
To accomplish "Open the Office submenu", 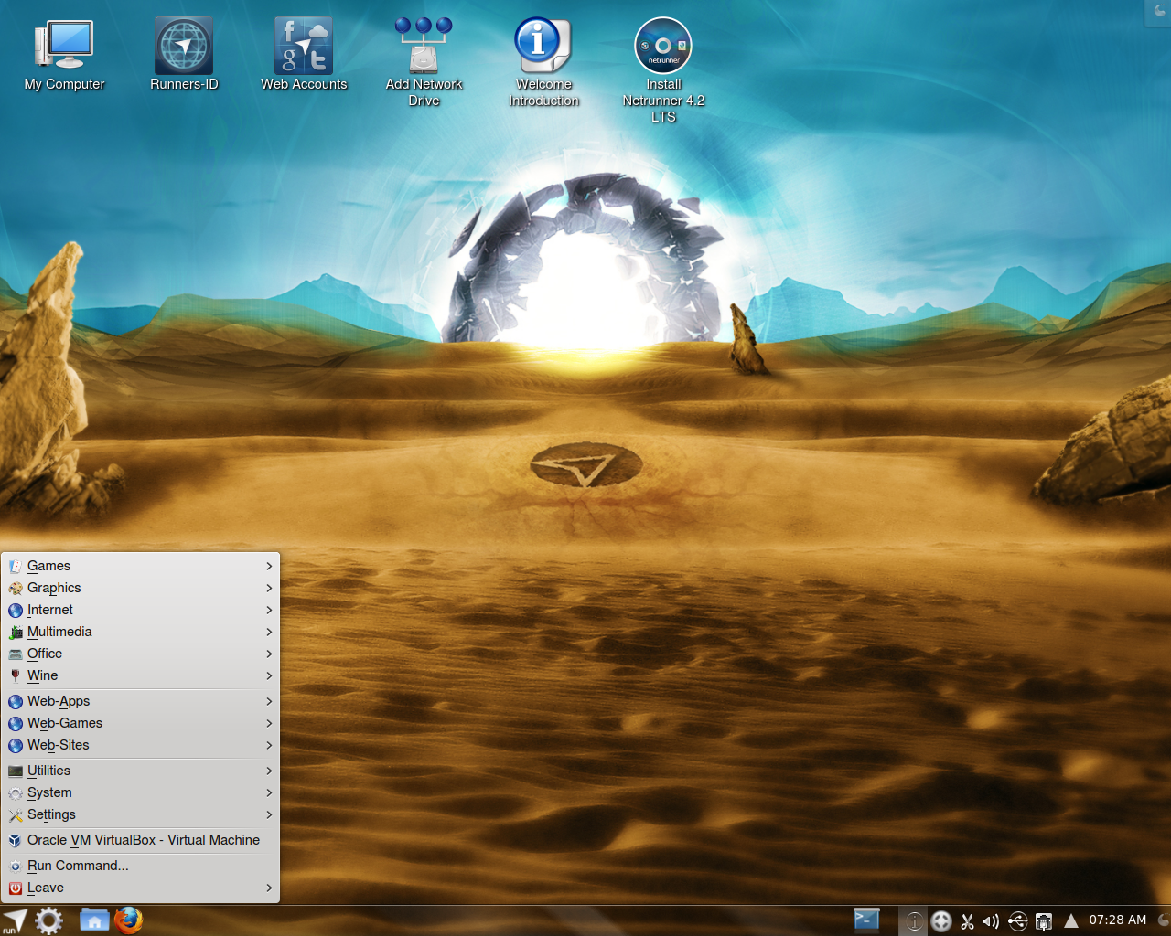I will pyautogui.click(x=141, y=654).
